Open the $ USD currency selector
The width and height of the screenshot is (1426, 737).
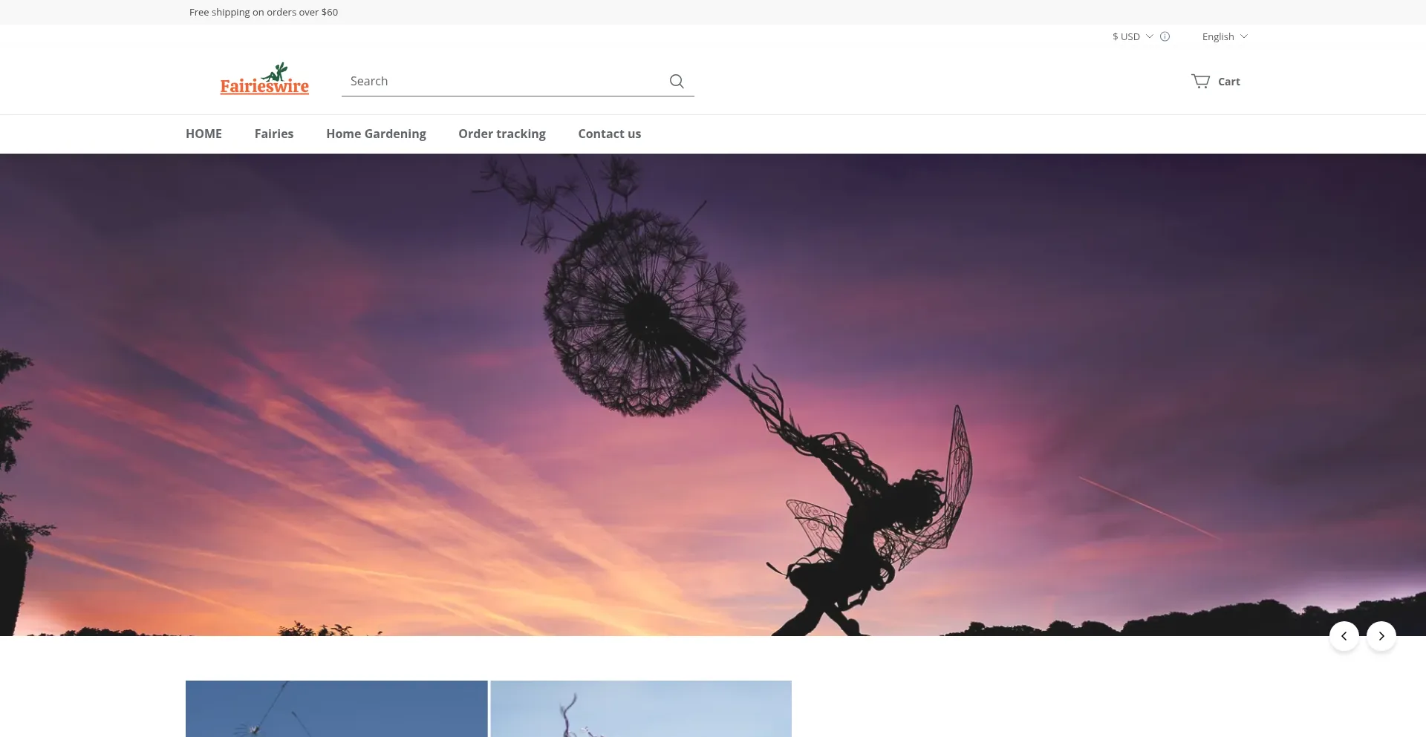tap(1126, 36)
